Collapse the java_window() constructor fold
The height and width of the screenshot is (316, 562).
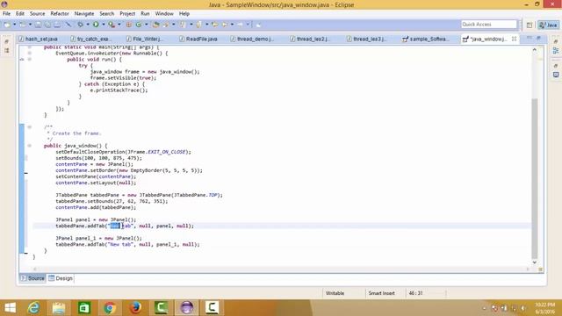[x=30, y=146]
